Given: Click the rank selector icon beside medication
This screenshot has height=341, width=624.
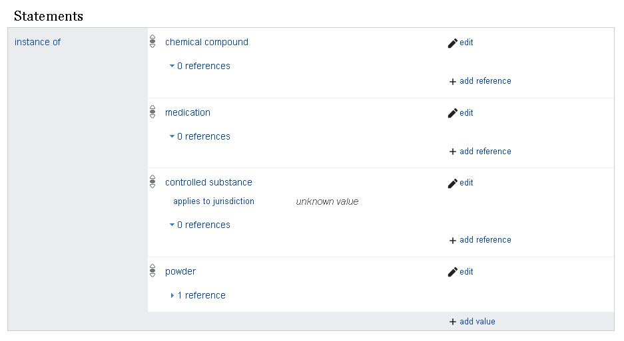Looking at the screenshot, I should pos(153,112).
